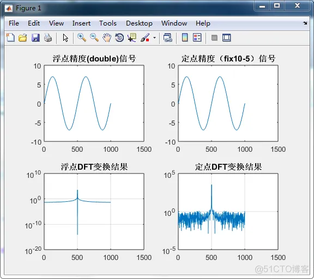Click the 浮点DFT变换结果 plot title
This screenshot has height=279, width=314.
coord(94,166)
